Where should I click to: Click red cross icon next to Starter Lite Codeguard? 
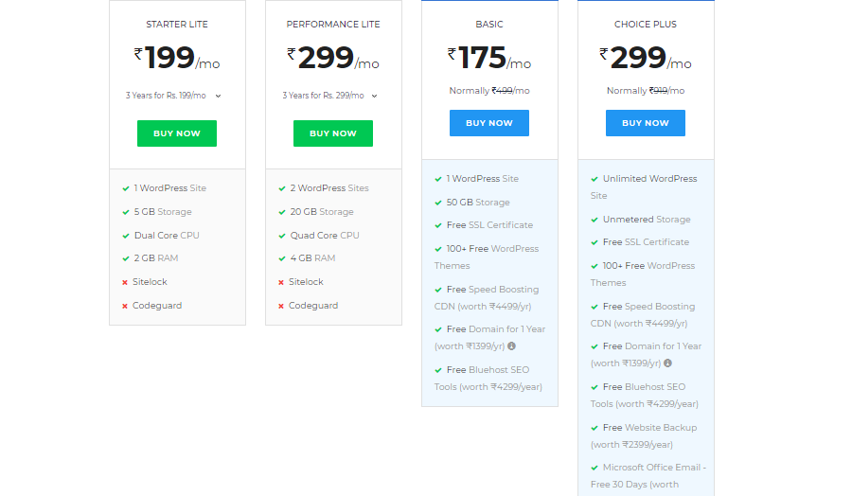click(125, 306)
